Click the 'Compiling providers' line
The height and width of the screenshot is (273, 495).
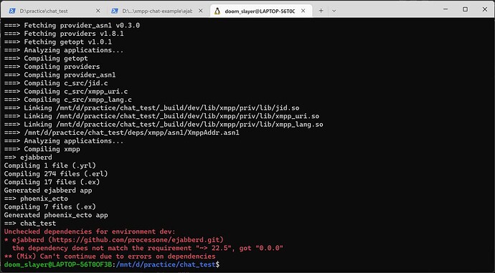tap(52, 67)
